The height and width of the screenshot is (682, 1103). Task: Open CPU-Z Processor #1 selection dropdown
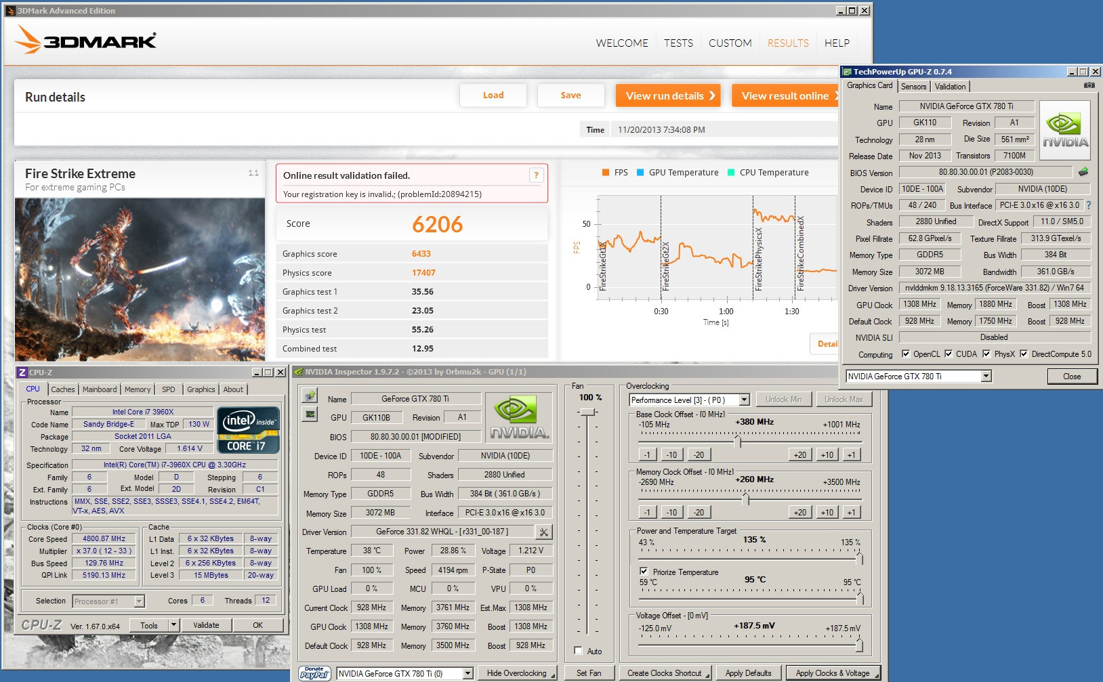coord(139,601)
